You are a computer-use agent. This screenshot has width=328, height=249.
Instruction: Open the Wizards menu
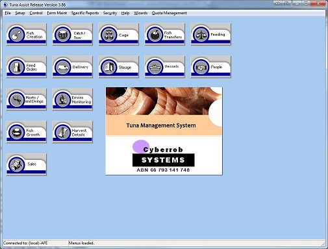(140, 13)
